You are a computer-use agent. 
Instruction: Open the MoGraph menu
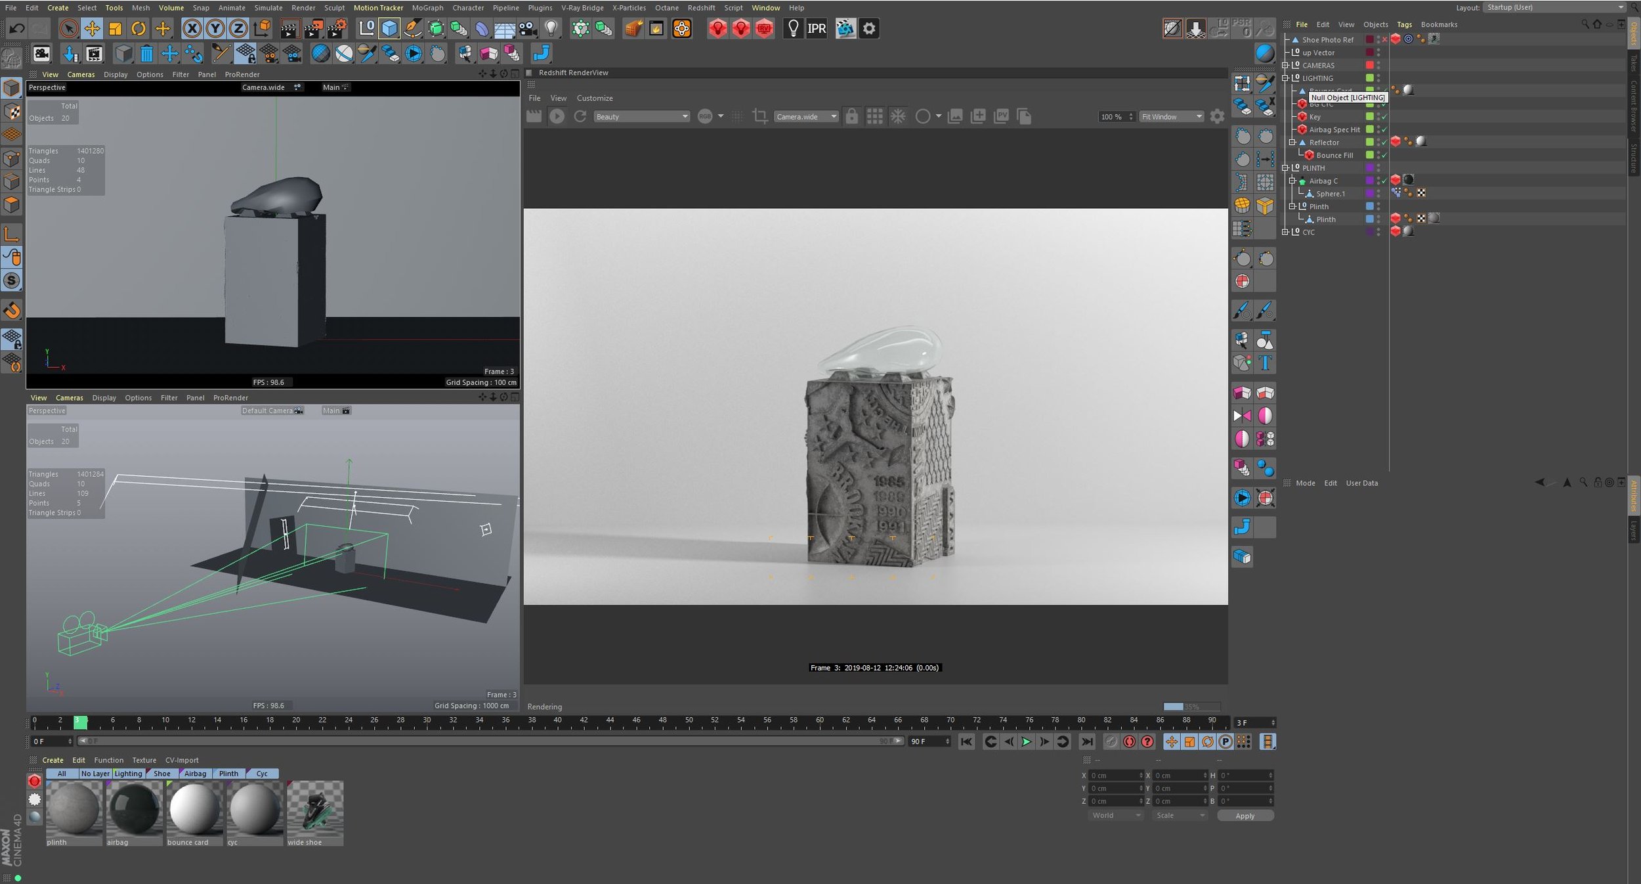(427, 8)
